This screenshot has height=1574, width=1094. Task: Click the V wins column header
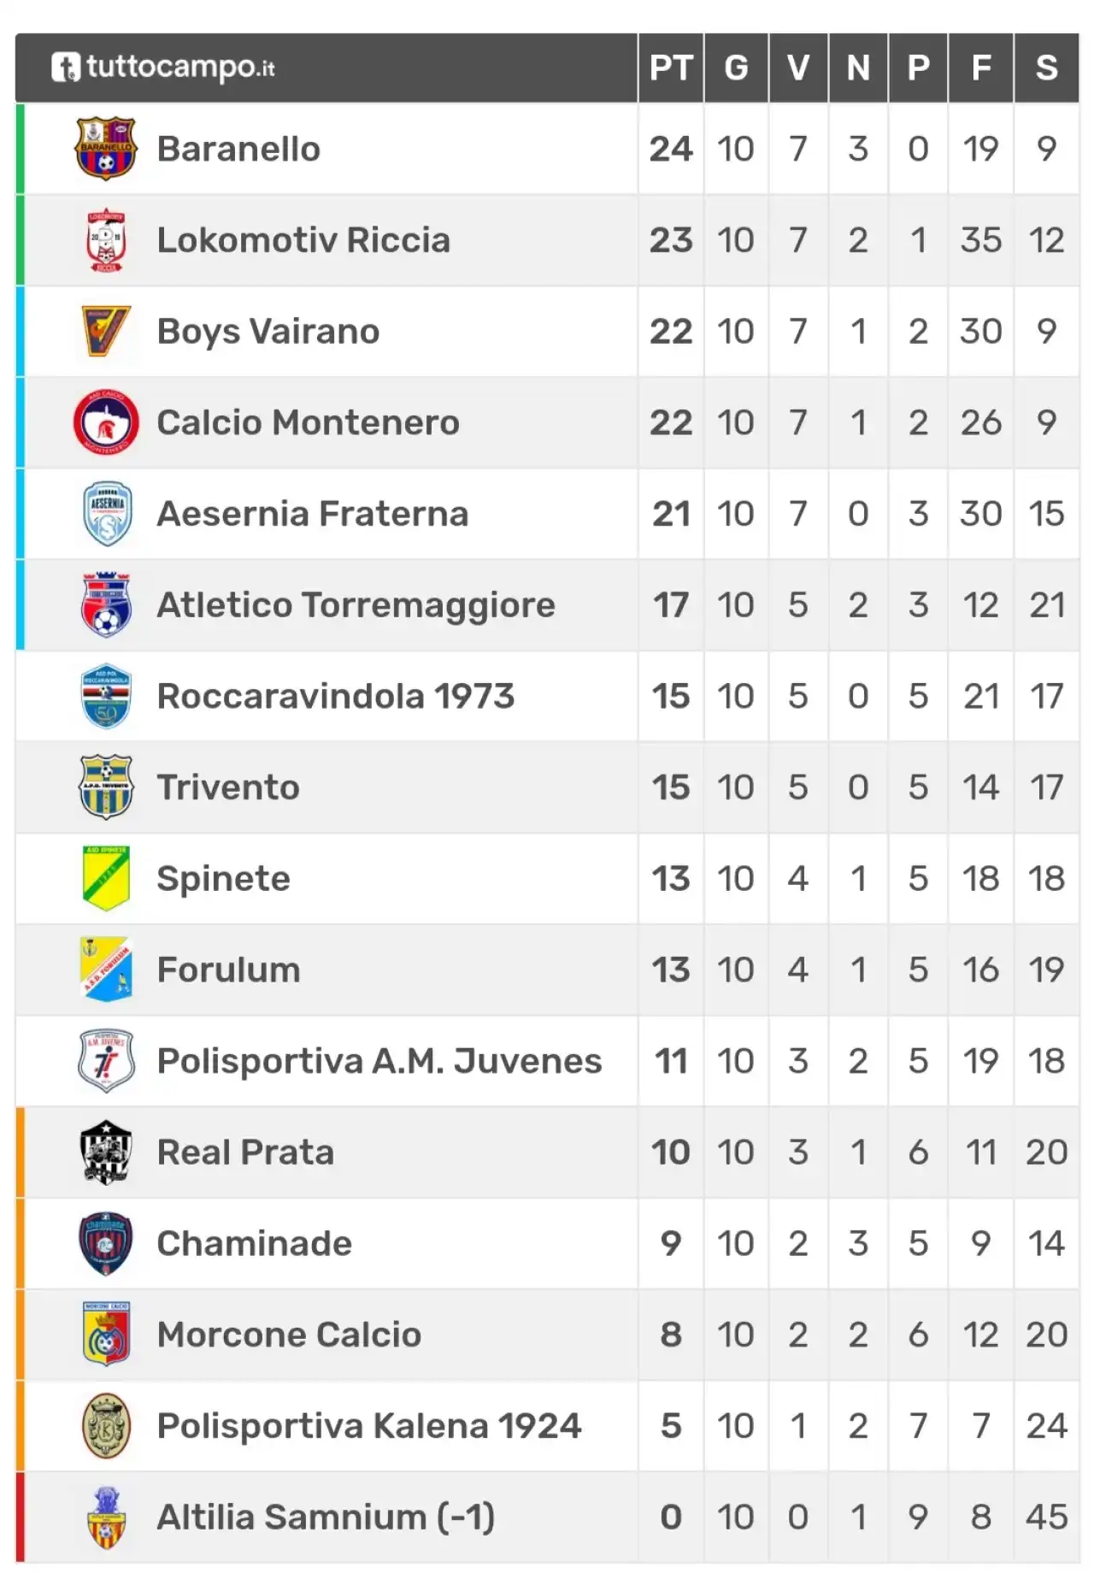pyautogui.click(x=798, y=68)
